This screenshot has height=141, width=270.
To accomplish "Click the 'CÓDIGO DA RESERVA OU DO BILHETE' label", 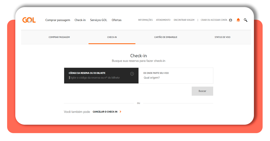I will [87, 73].
